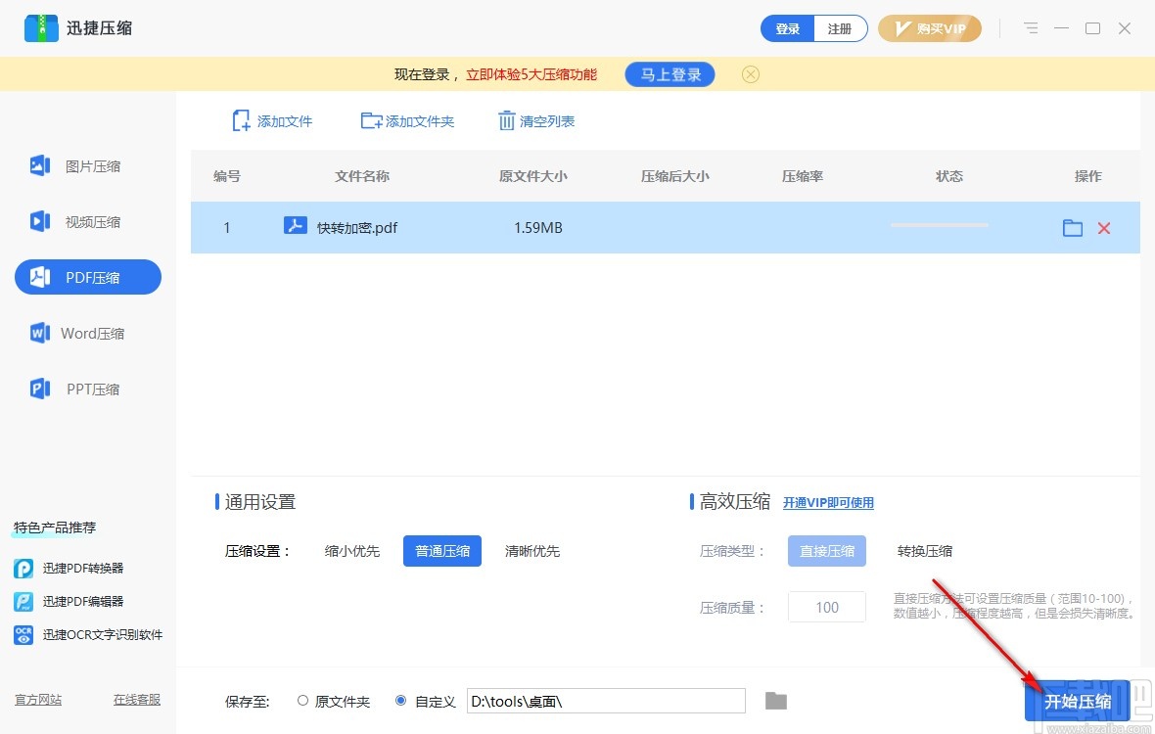Click 开通VIP即可使用 link

pos(828,503)
